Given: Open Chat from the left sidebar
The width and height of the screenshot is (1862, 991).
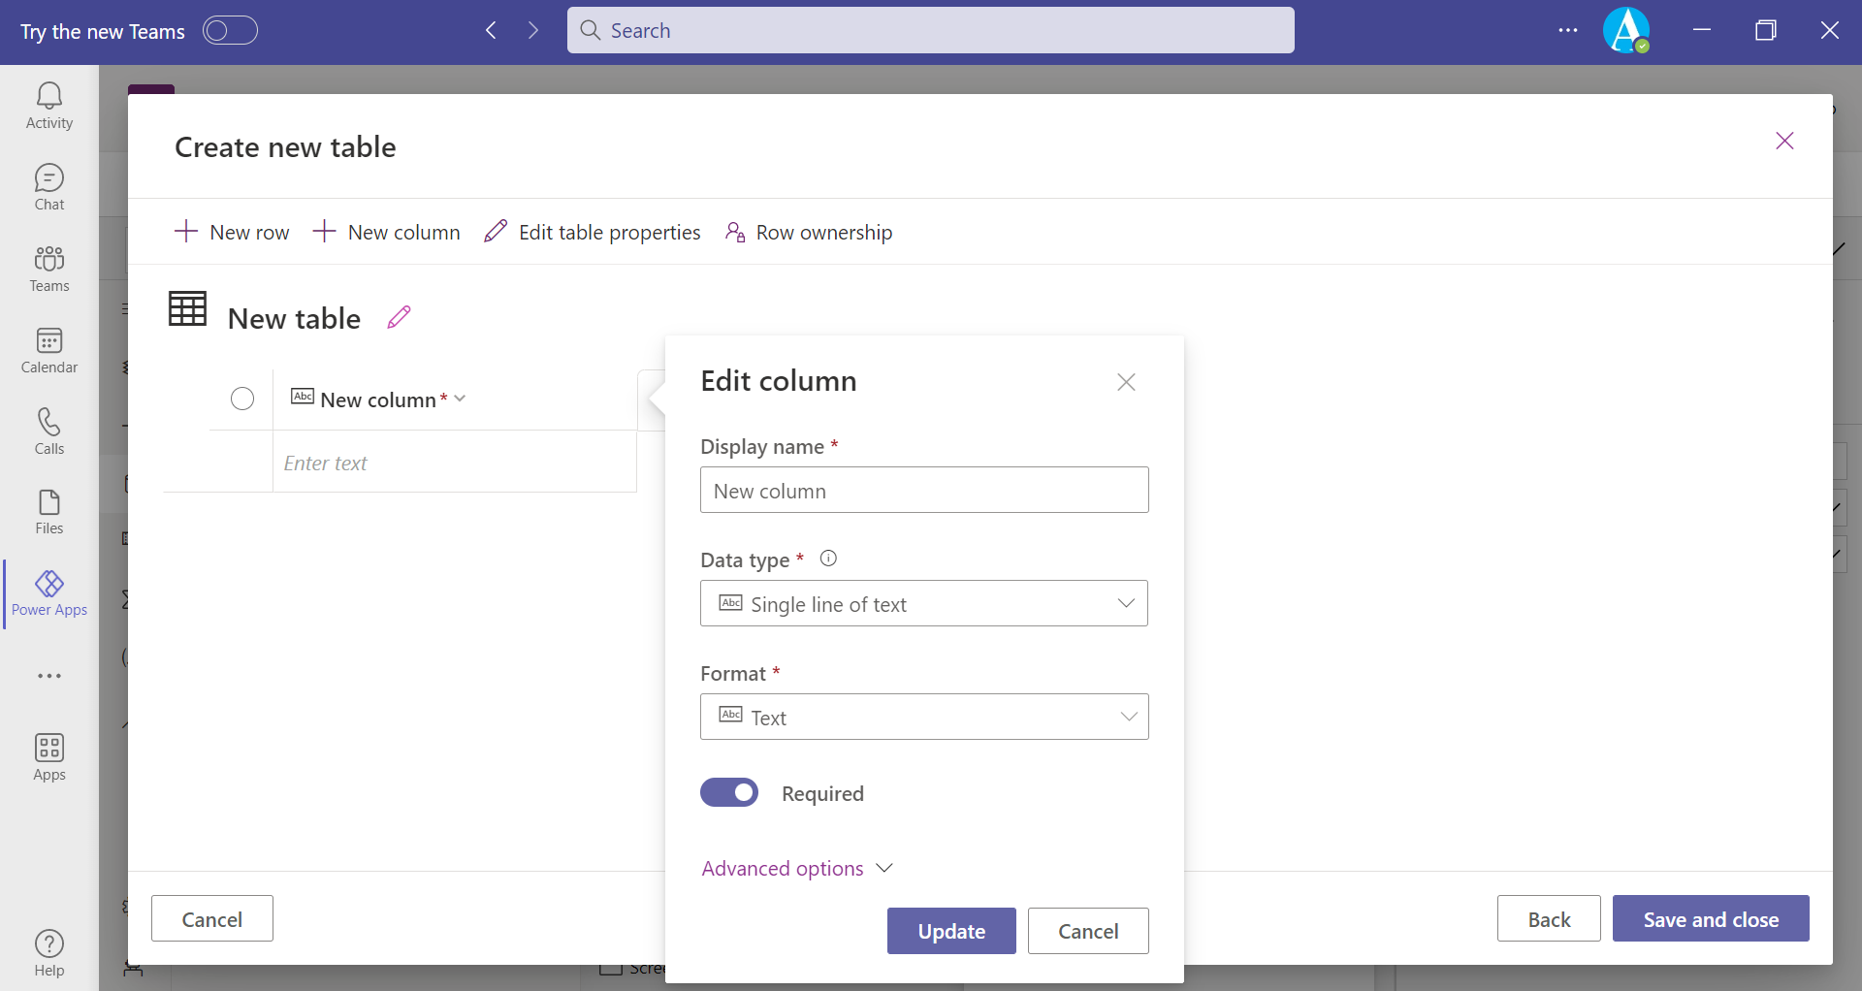Looking at the screenshot, I should pyautogui.click(x=49, y=187).
